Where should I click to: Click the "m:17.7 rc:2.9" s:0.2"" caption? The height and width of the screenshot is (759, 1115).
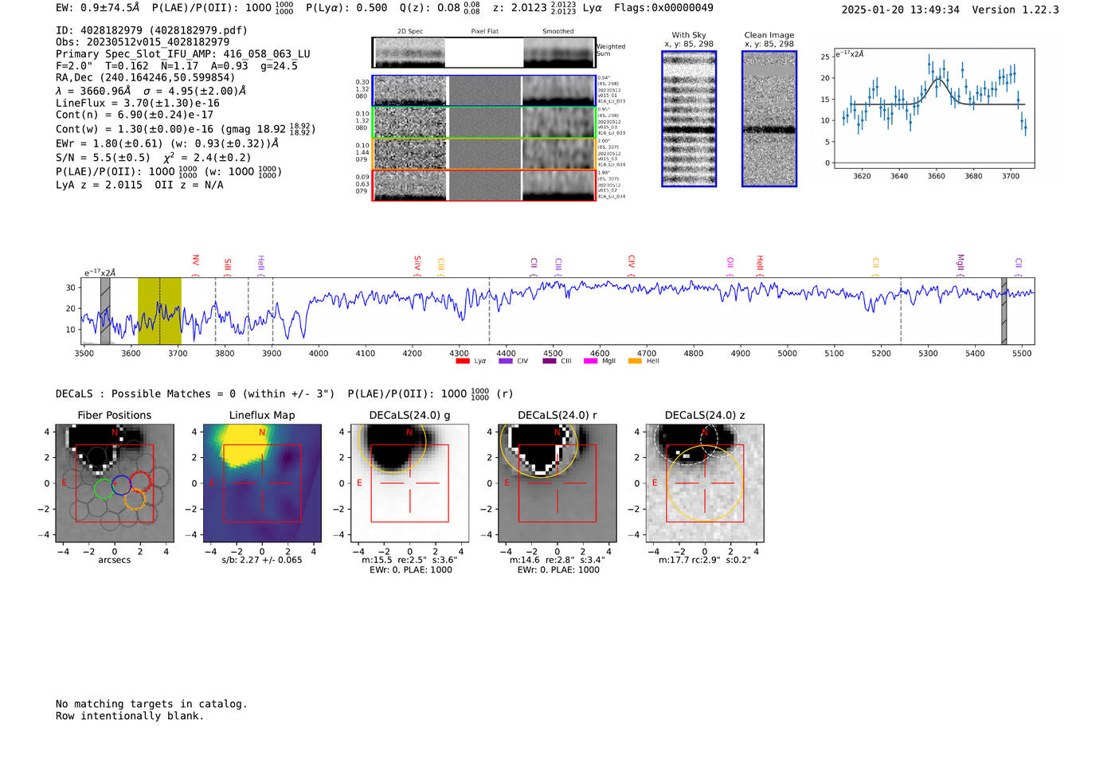click(x=705, y=560)
